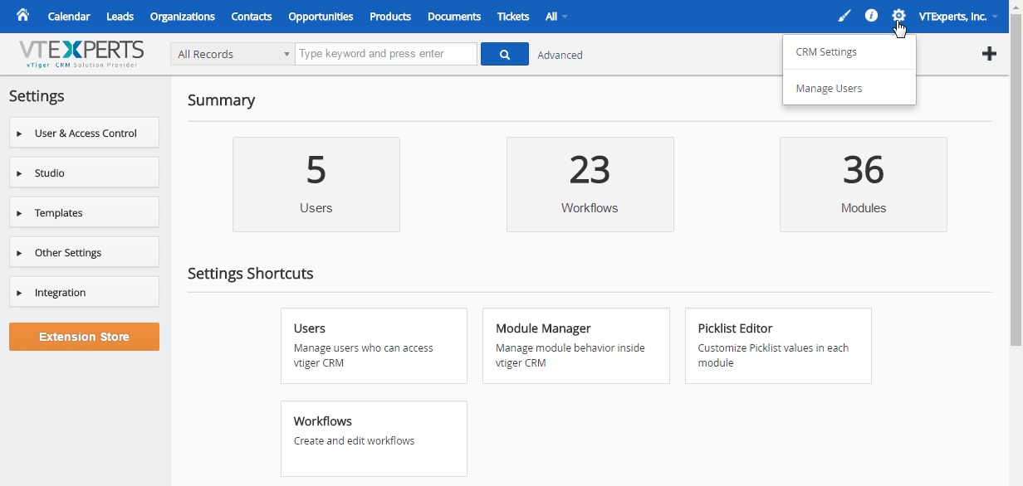
Task: Expand User & Access Control section
Action: [84, 134]
